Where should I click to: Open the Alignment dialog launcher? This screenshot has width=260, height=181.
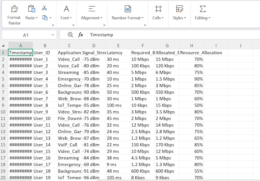(x=104, y=25)
